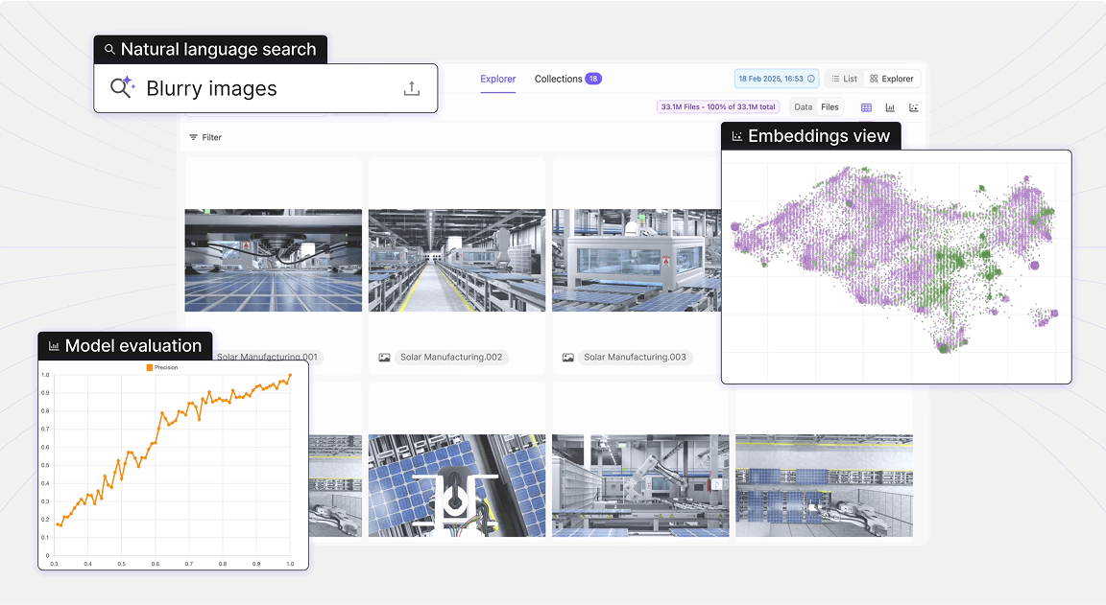
Task: Open Solar Manufacturing.001 thumbnail image
Action: (x=273, y=260)
